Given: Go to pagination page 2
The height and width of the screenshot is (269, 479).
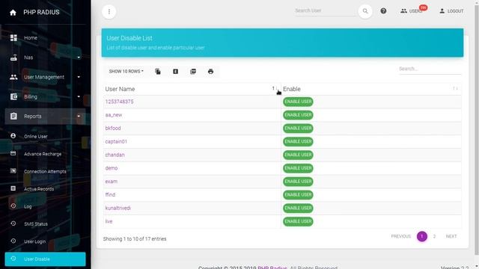Looking at the screenshot, I should click(x=434, y=236).
